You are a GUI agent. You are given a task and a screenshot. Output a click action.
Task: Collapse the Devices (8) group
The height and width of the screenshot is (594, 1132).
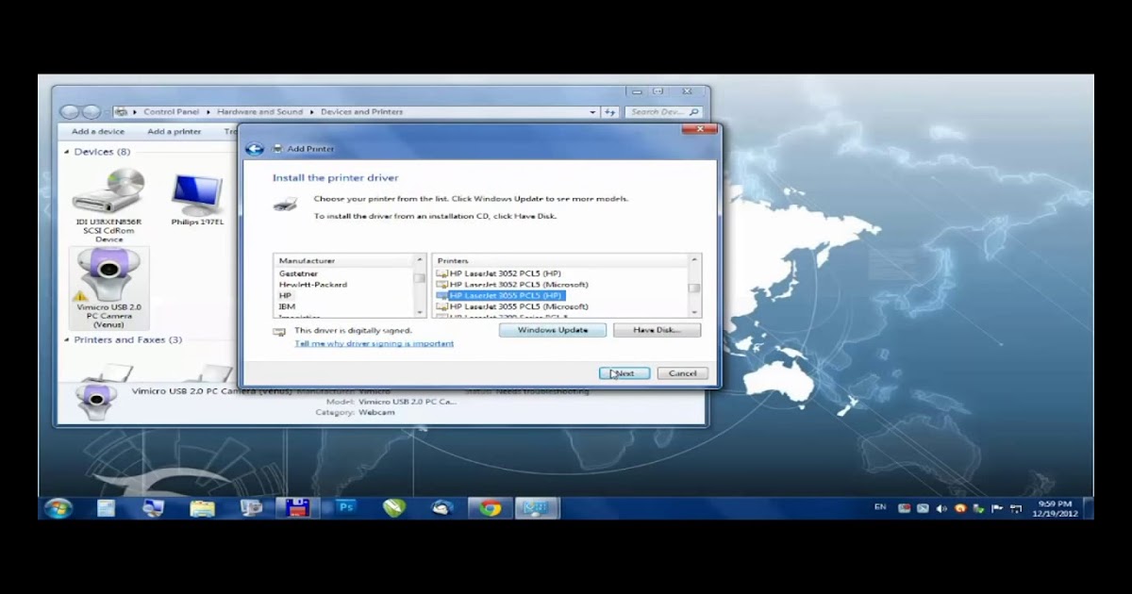click(x=66, y=152)
